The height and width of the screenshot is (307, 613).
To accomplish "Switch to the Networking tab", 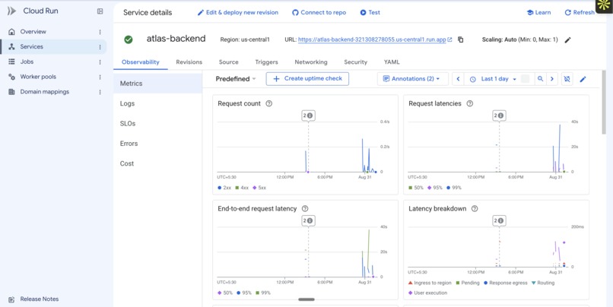I will [311, 62].
